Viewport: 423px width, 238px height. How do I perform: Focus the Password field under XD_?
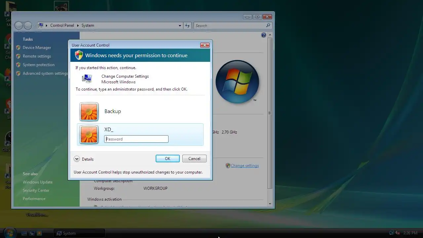136,139
